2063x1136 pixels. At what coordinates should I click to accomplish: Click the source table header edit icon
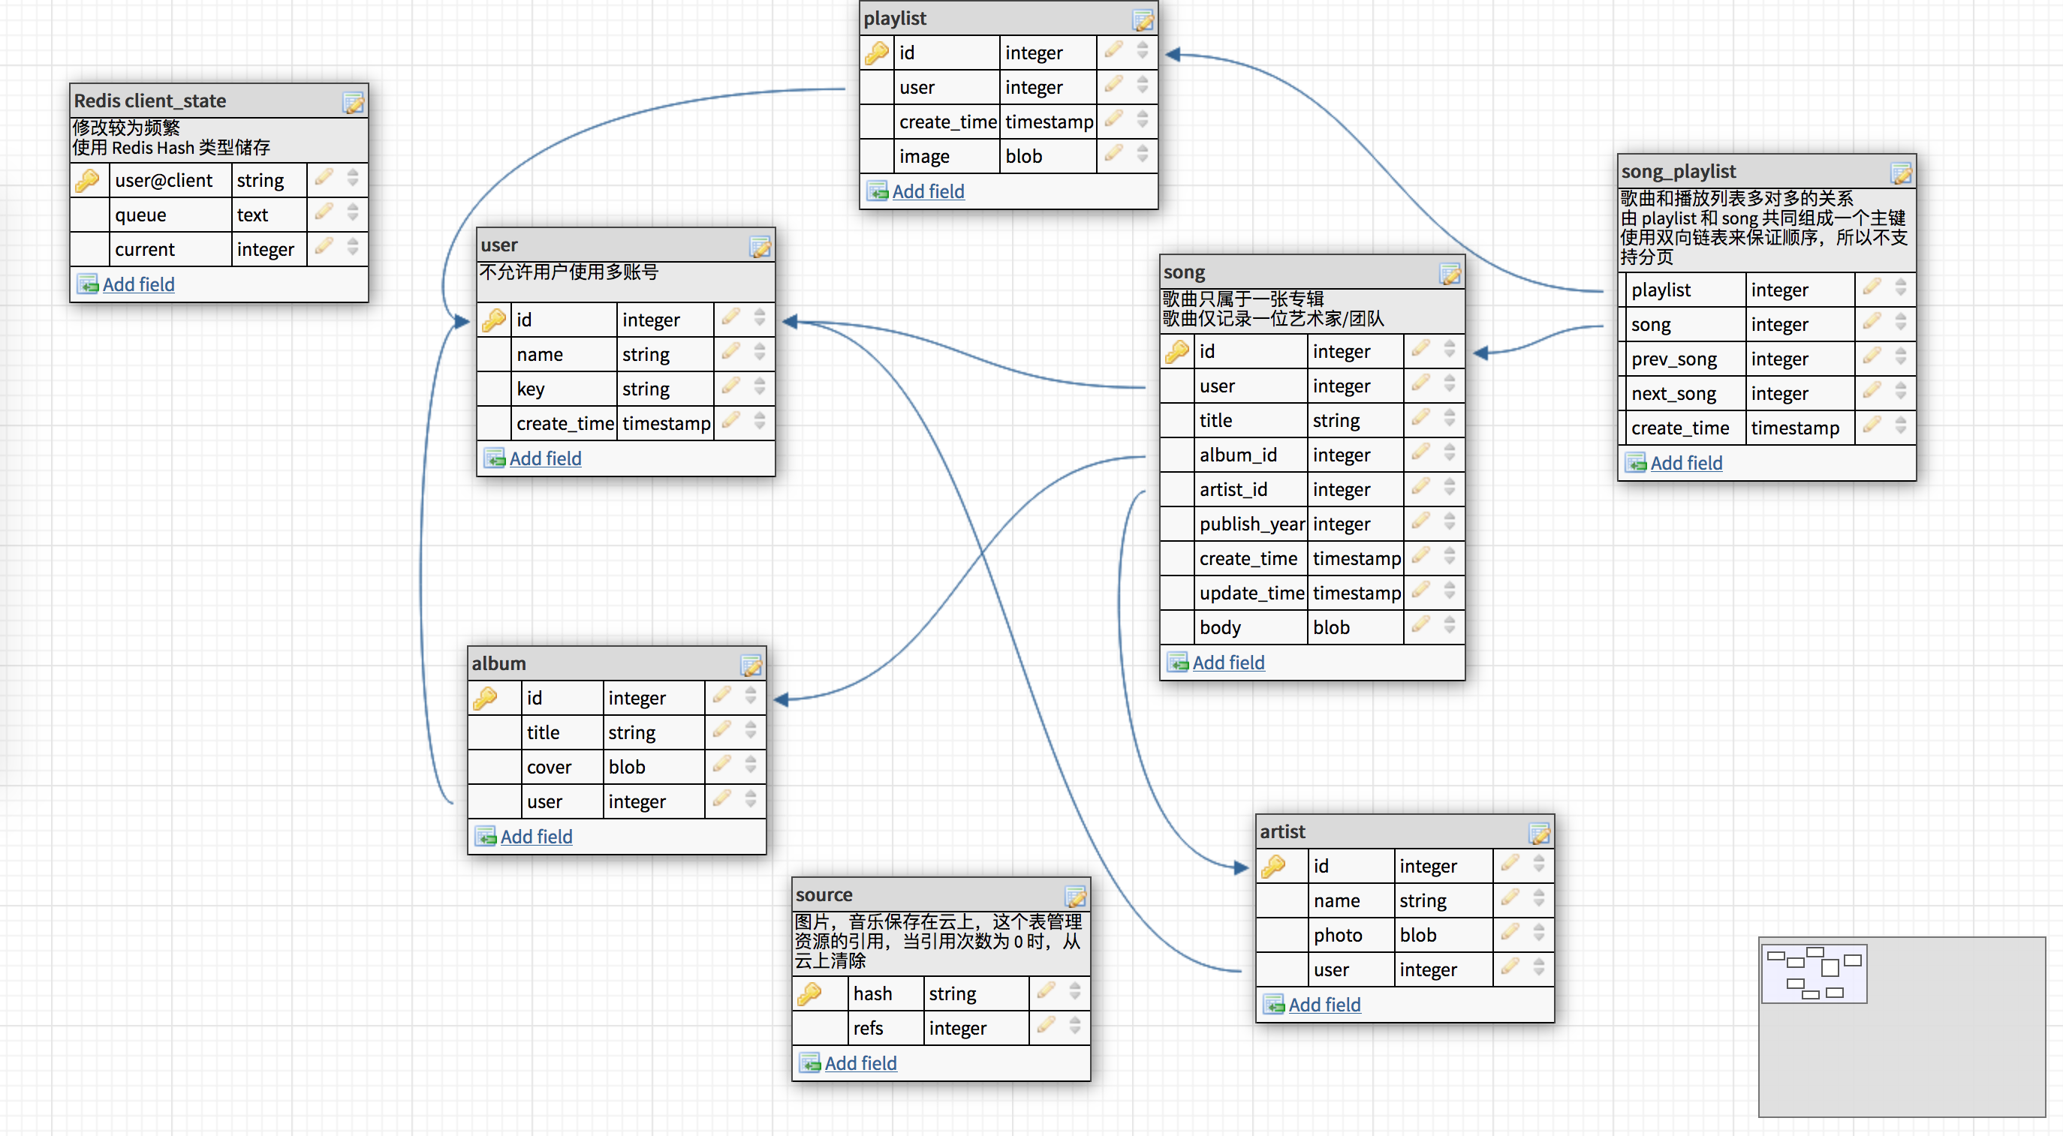pos(1076,895)
